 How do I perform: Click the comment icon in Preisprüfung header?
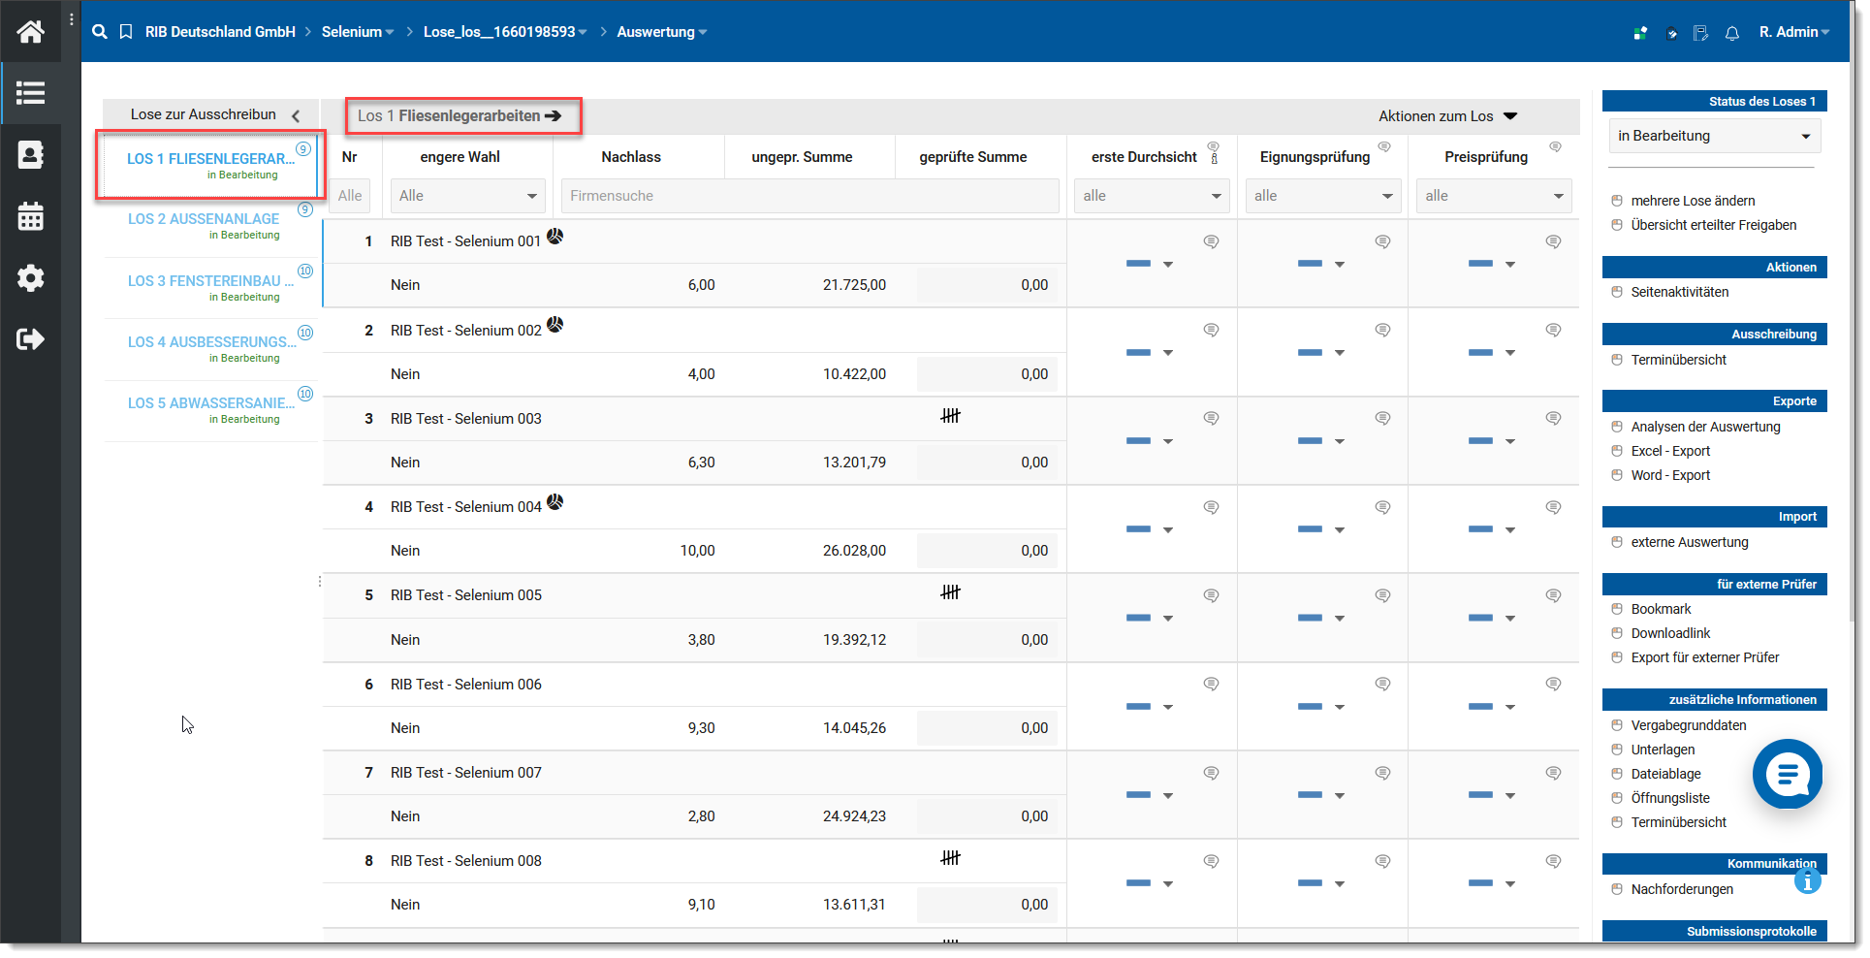pos(1555,146)
